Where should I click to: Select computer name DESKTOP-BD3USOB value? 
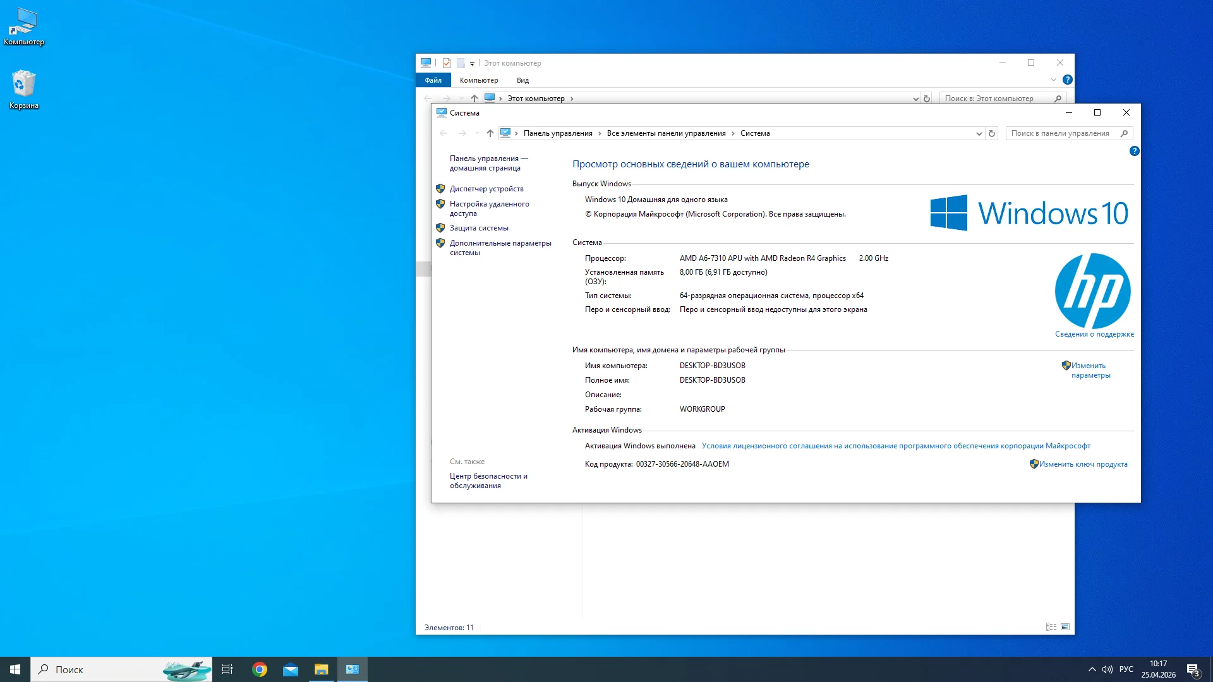pyautogui.click(x=713, y=366)
